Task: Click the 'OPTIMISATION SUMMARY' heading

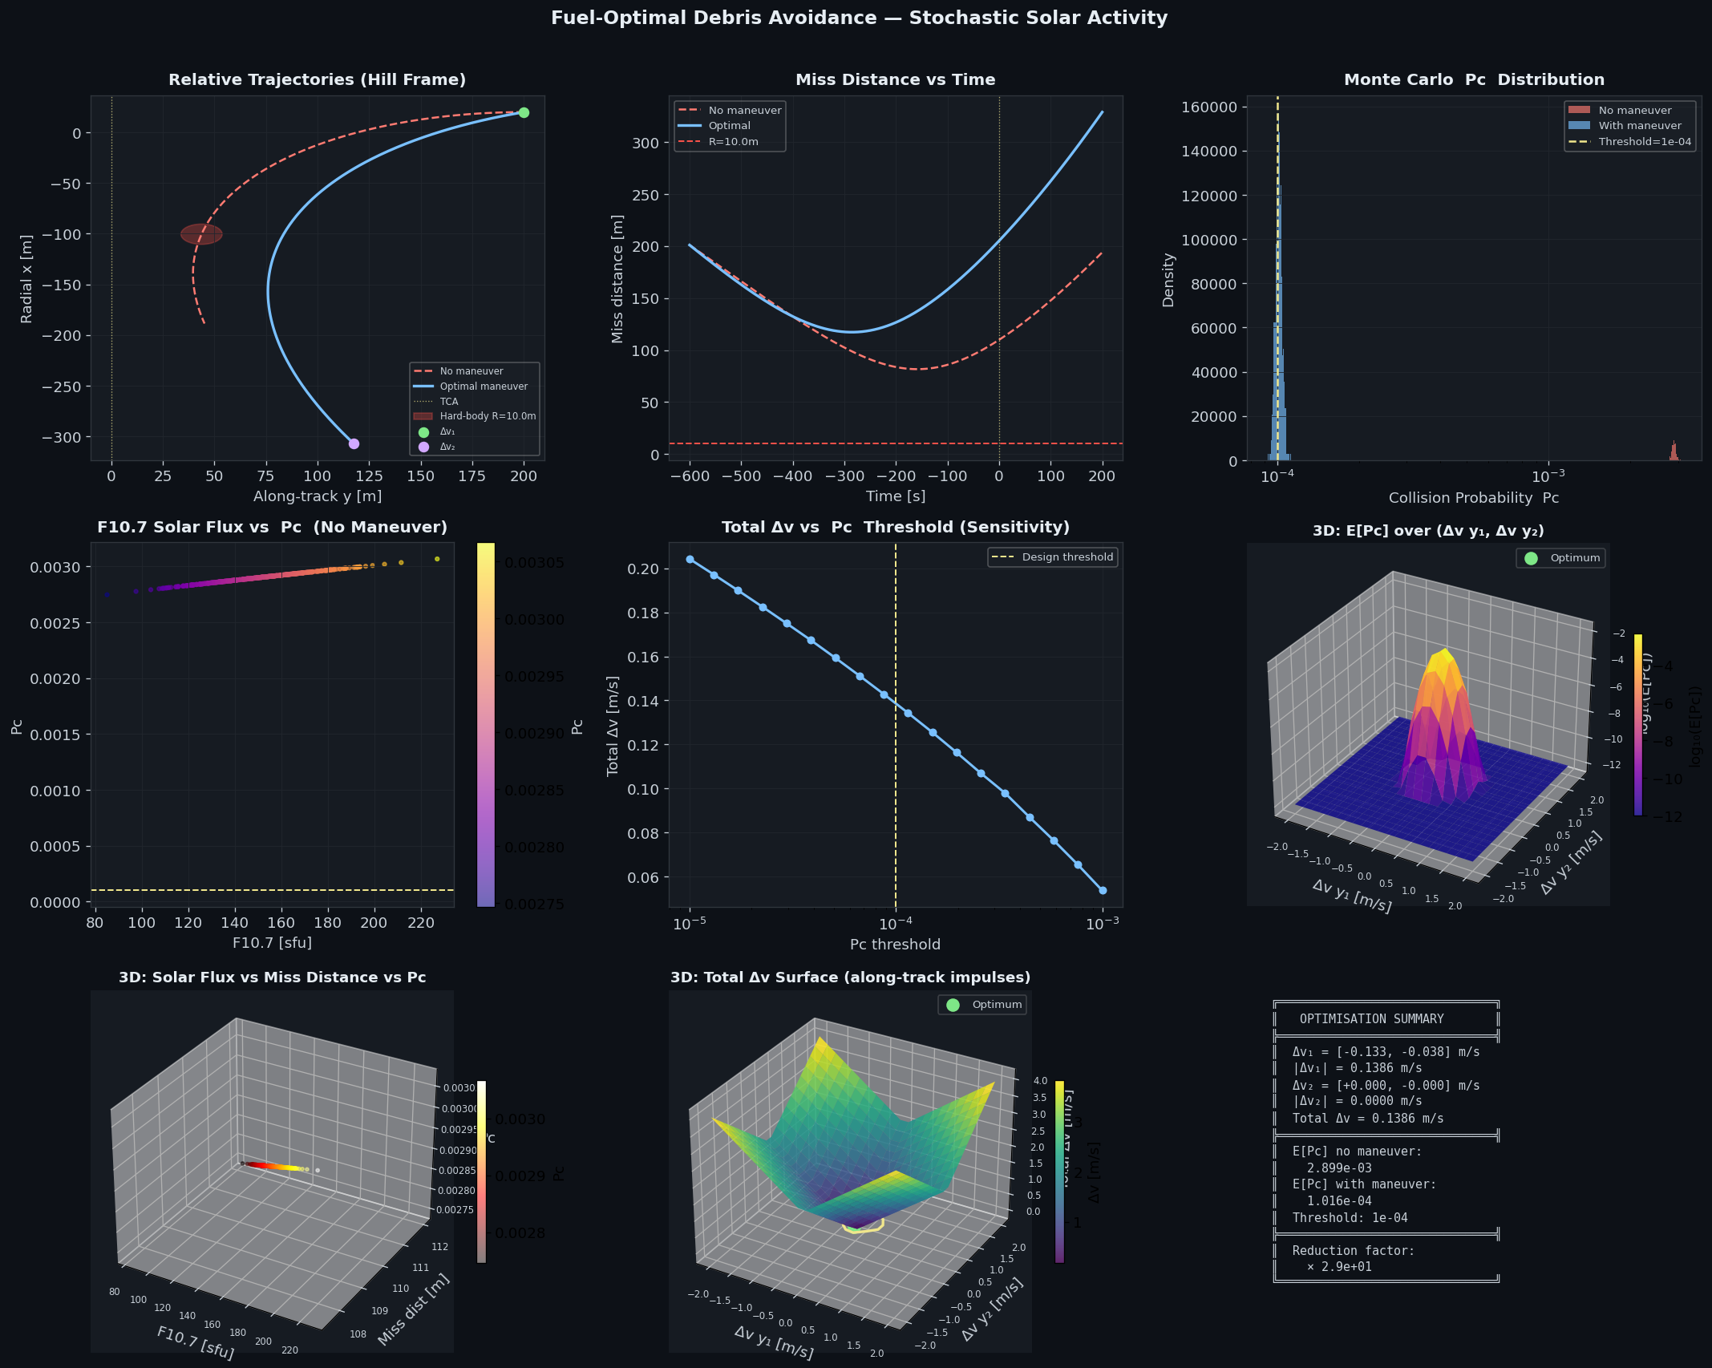Action: [x=1371, y=1019]
